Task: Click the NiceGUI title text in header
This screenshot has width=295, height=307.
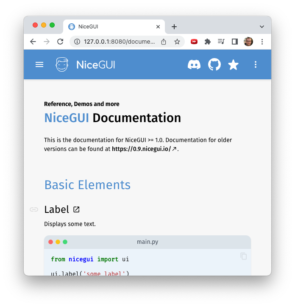Action: [96, 64]
